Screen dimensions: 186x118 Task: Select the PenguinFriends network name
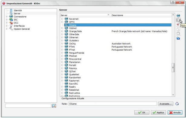click(x=77, y=53)
